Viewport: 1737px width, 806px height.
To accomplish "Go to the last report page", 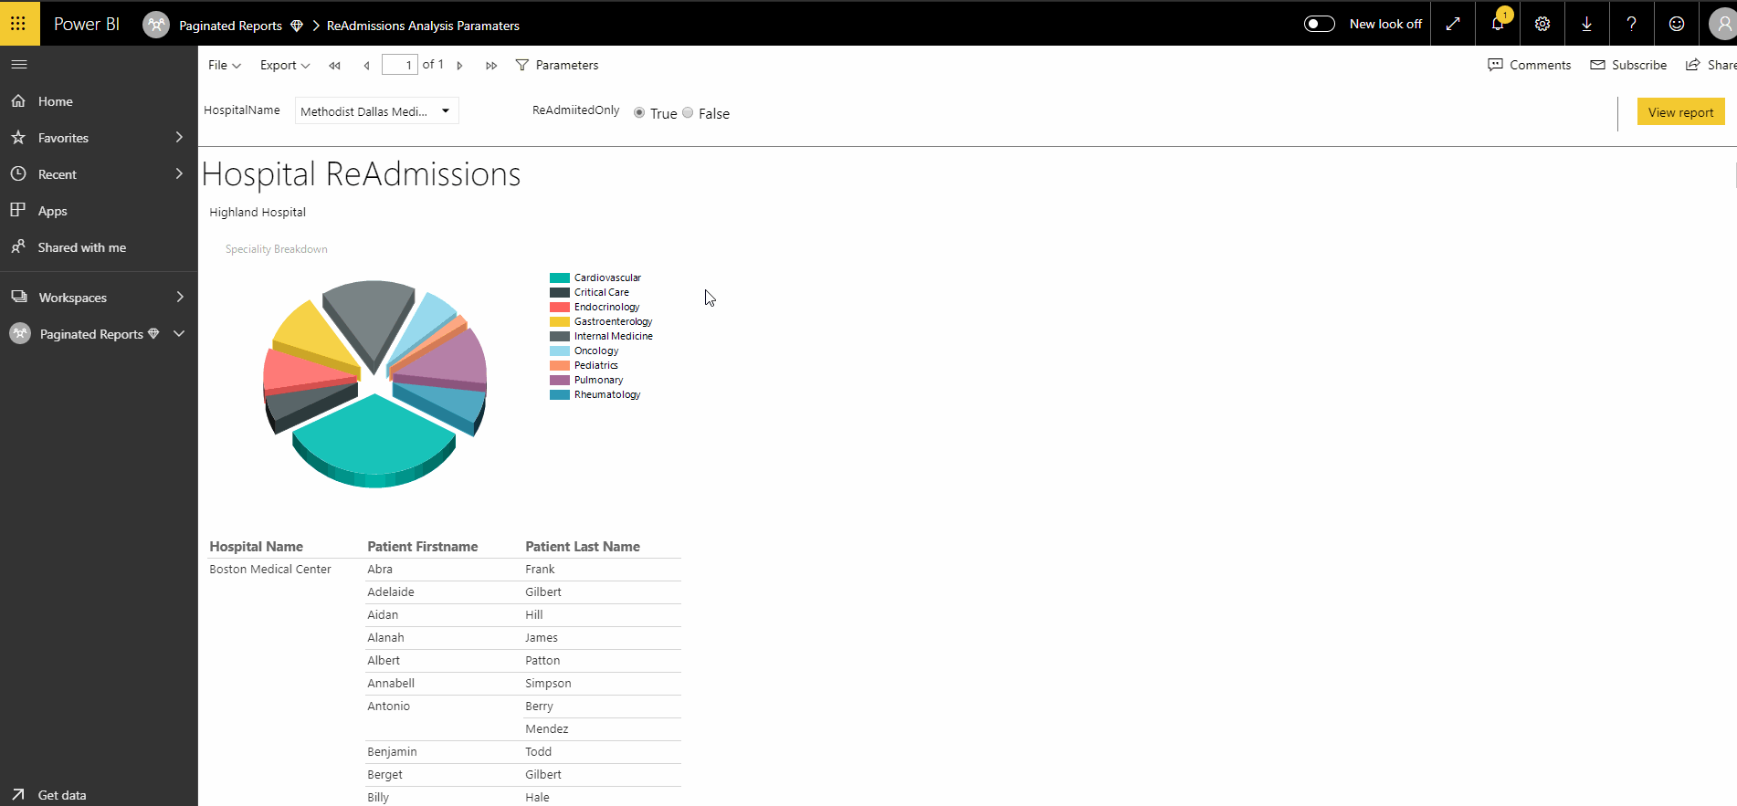I will tap(491, 66).
